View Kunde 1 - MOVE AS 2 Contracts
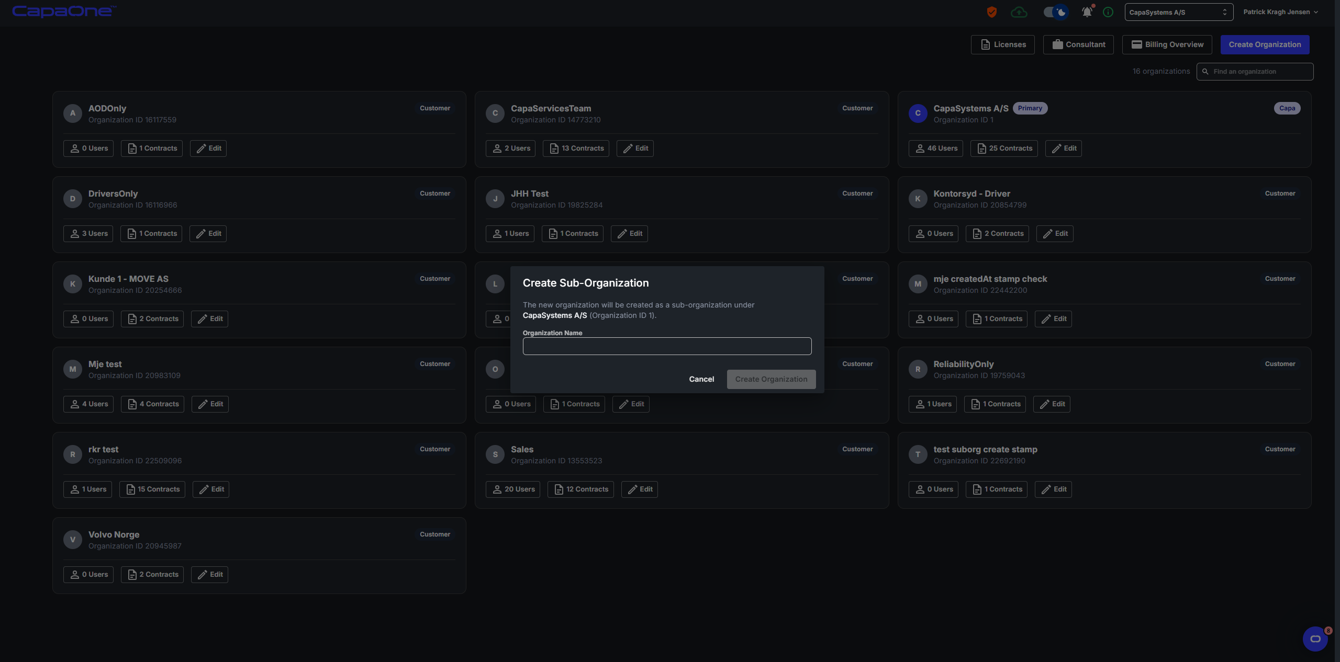 (x=152, y=319)
